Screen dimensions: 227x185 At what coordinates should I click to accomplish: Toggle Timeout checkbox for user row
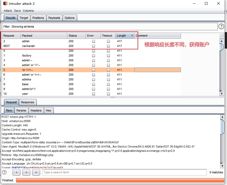pos(108,94)
